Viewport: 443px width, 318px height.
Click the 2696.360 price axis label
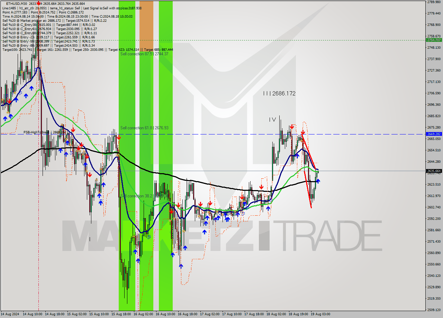(434, 104)
